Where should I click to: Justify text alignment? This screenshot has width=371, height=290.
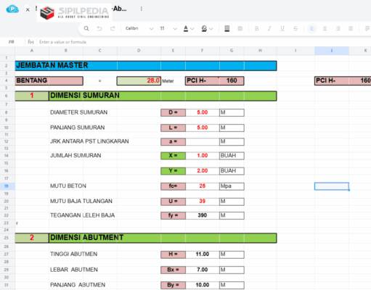pyautogui.click(x=351, y=28)
